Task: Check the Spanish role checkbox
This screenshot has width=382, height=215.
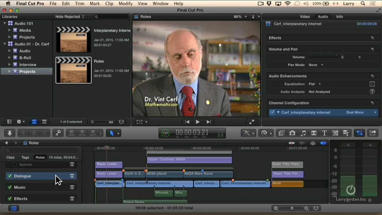Action: 15,165
